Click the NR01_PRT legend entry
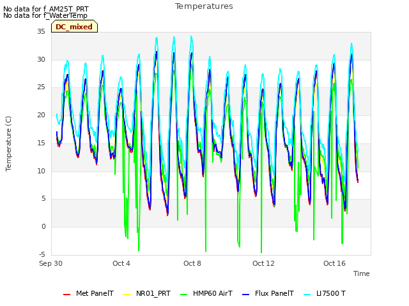Image resolution: width=409 pixels, height=306 pixels. 147,293
